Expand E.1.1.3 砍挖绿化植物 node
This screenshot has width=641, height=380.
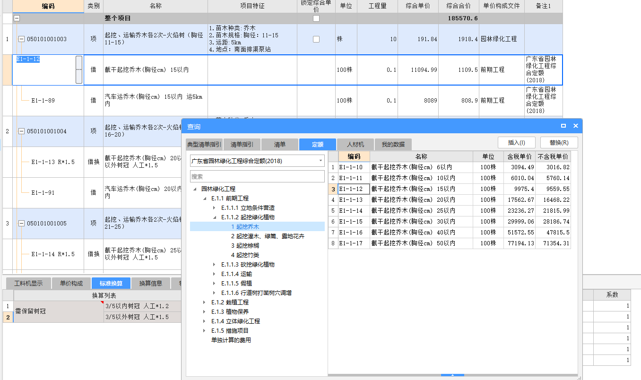click(x=214, y=265)
